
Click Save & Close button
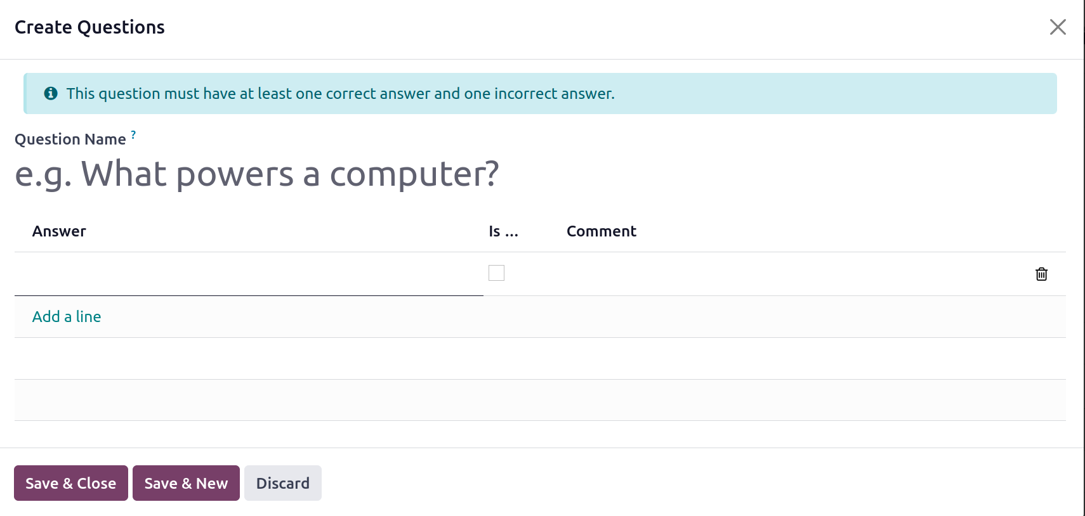point(71,483)
